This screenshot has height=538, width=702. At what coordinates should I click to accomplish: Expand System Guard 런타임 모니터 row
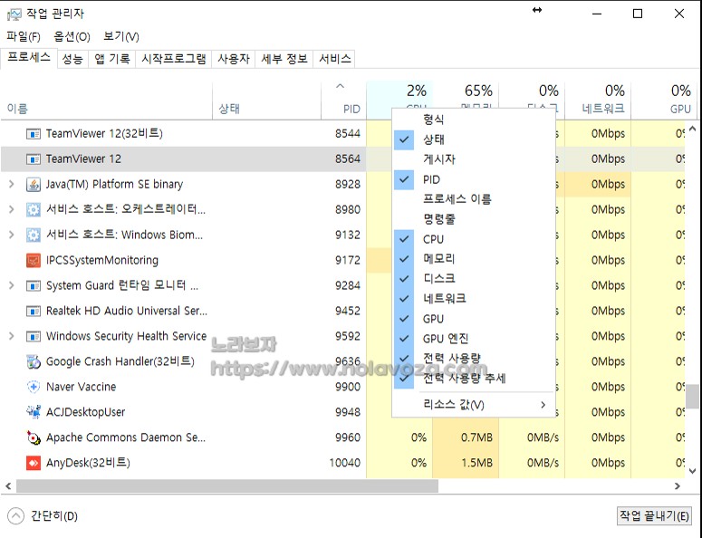coord(12,285)
